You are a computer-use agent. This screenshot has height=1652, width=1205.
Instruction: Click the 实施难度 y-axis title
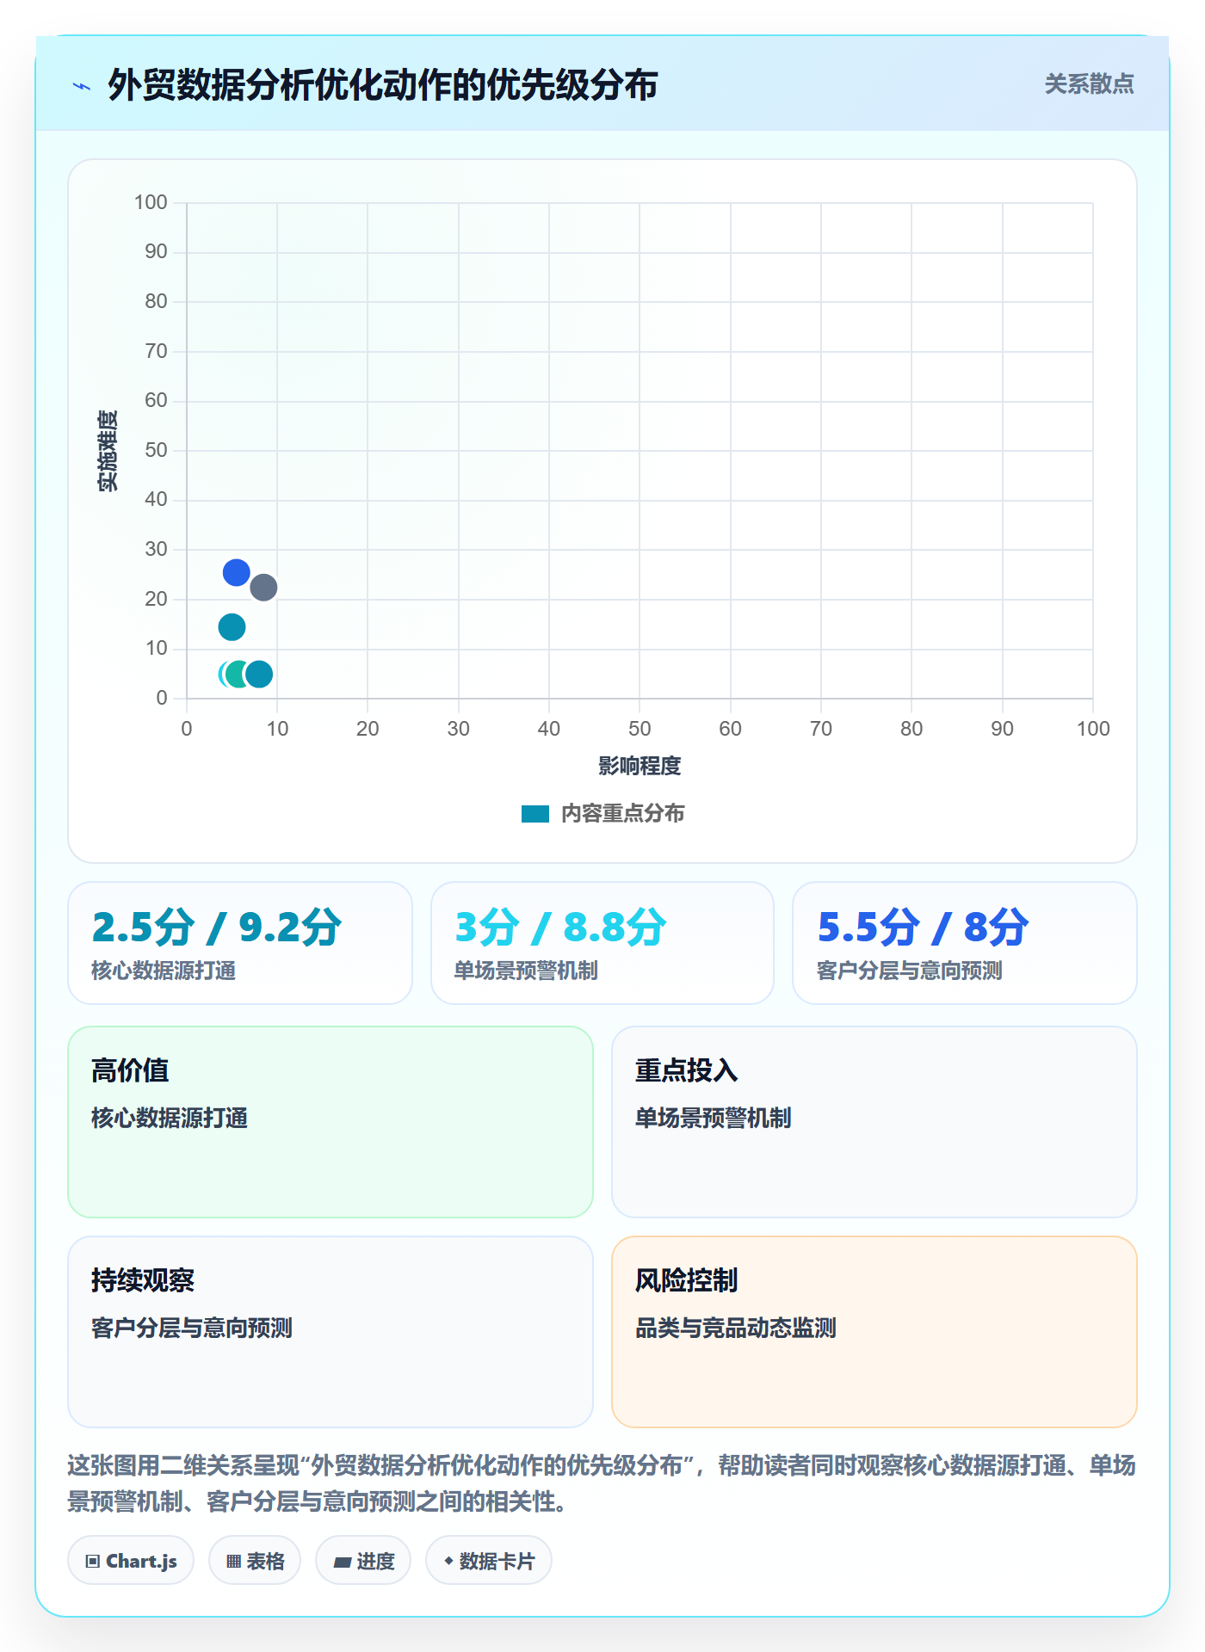pos(108,451)
